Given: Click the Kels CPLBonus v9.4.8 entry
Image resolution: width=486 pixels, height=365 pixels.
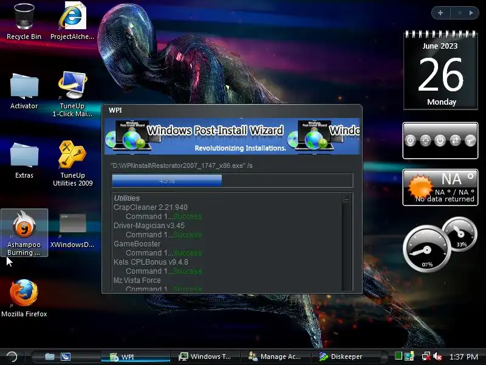Looking at the screenshot, I should [x=151, y=262].
